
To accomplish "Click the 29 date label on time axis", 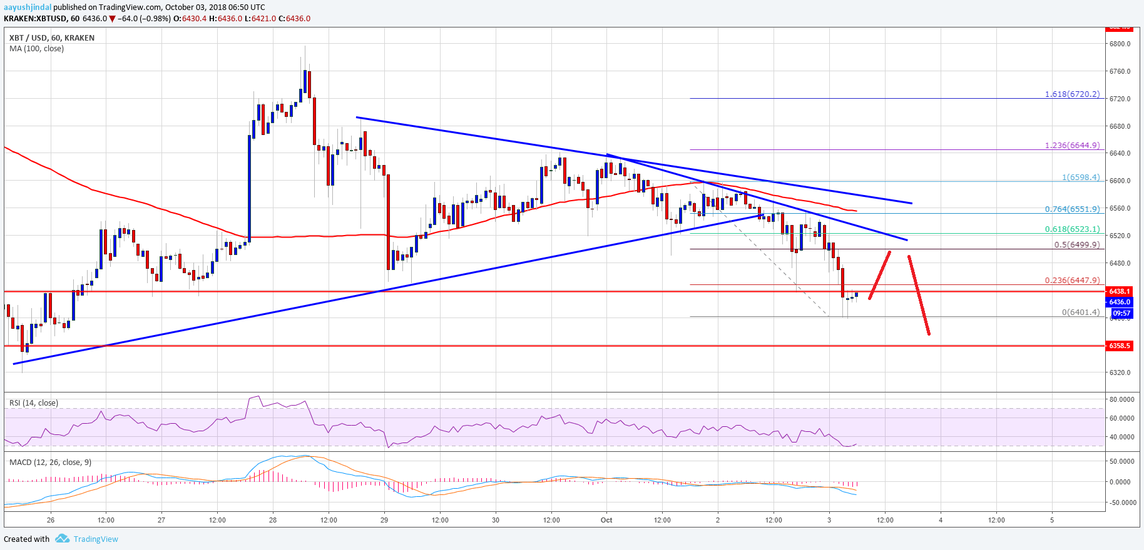I will point(384,519).
